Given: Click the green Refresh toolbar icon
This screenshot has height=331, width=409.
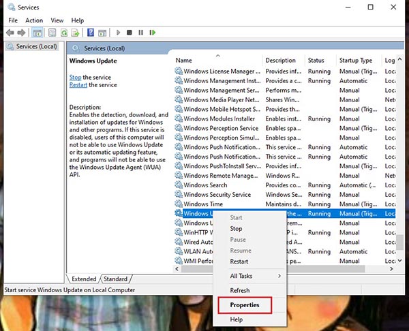Looking at the screenshot, I should coord(64,33).
